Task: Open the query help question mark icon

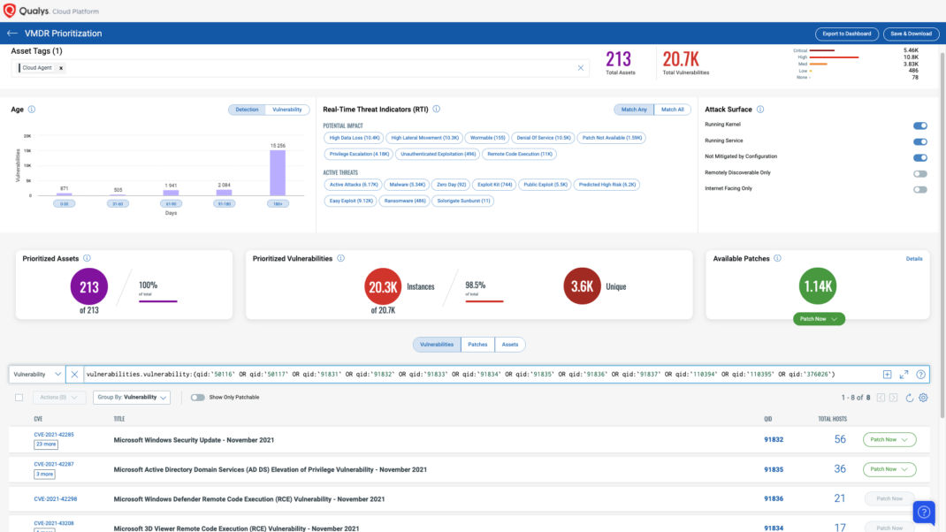Action: coord(920,375)
